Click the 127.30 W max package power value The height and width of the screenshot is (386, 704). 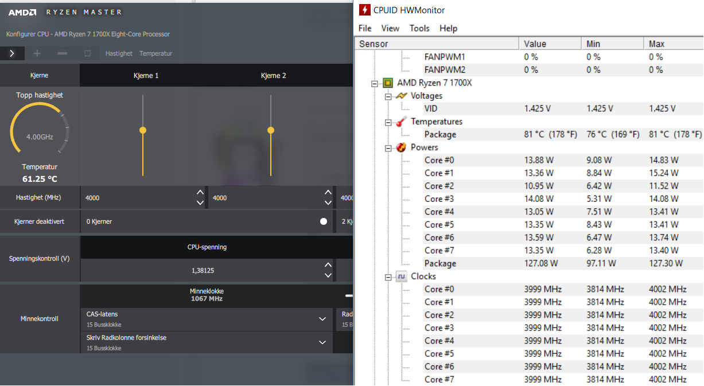coord(666,263)
